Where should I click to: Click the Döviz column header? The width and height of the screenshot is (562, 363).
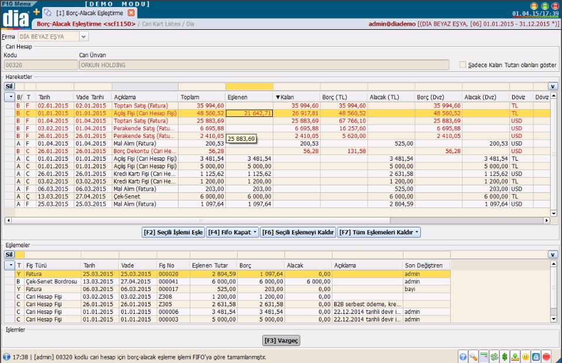[x=521, y=97]
